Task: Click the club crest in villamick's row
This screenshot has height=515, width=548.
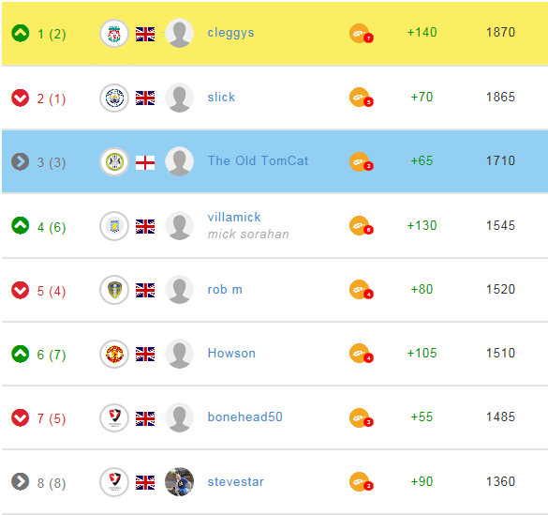Action: (x=114, y=226)
